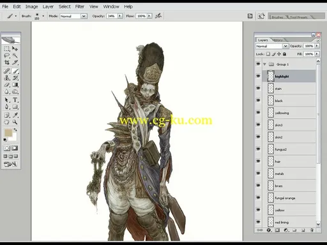The width and height of the screenshot is (327, 245).
Task: Hide the fungal orange layer
Action: 258,198
